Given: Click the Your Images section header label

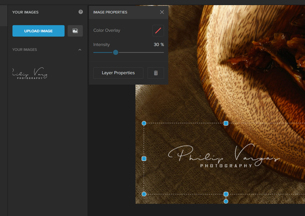Looking at the screenshot, I should click(25, 50).
